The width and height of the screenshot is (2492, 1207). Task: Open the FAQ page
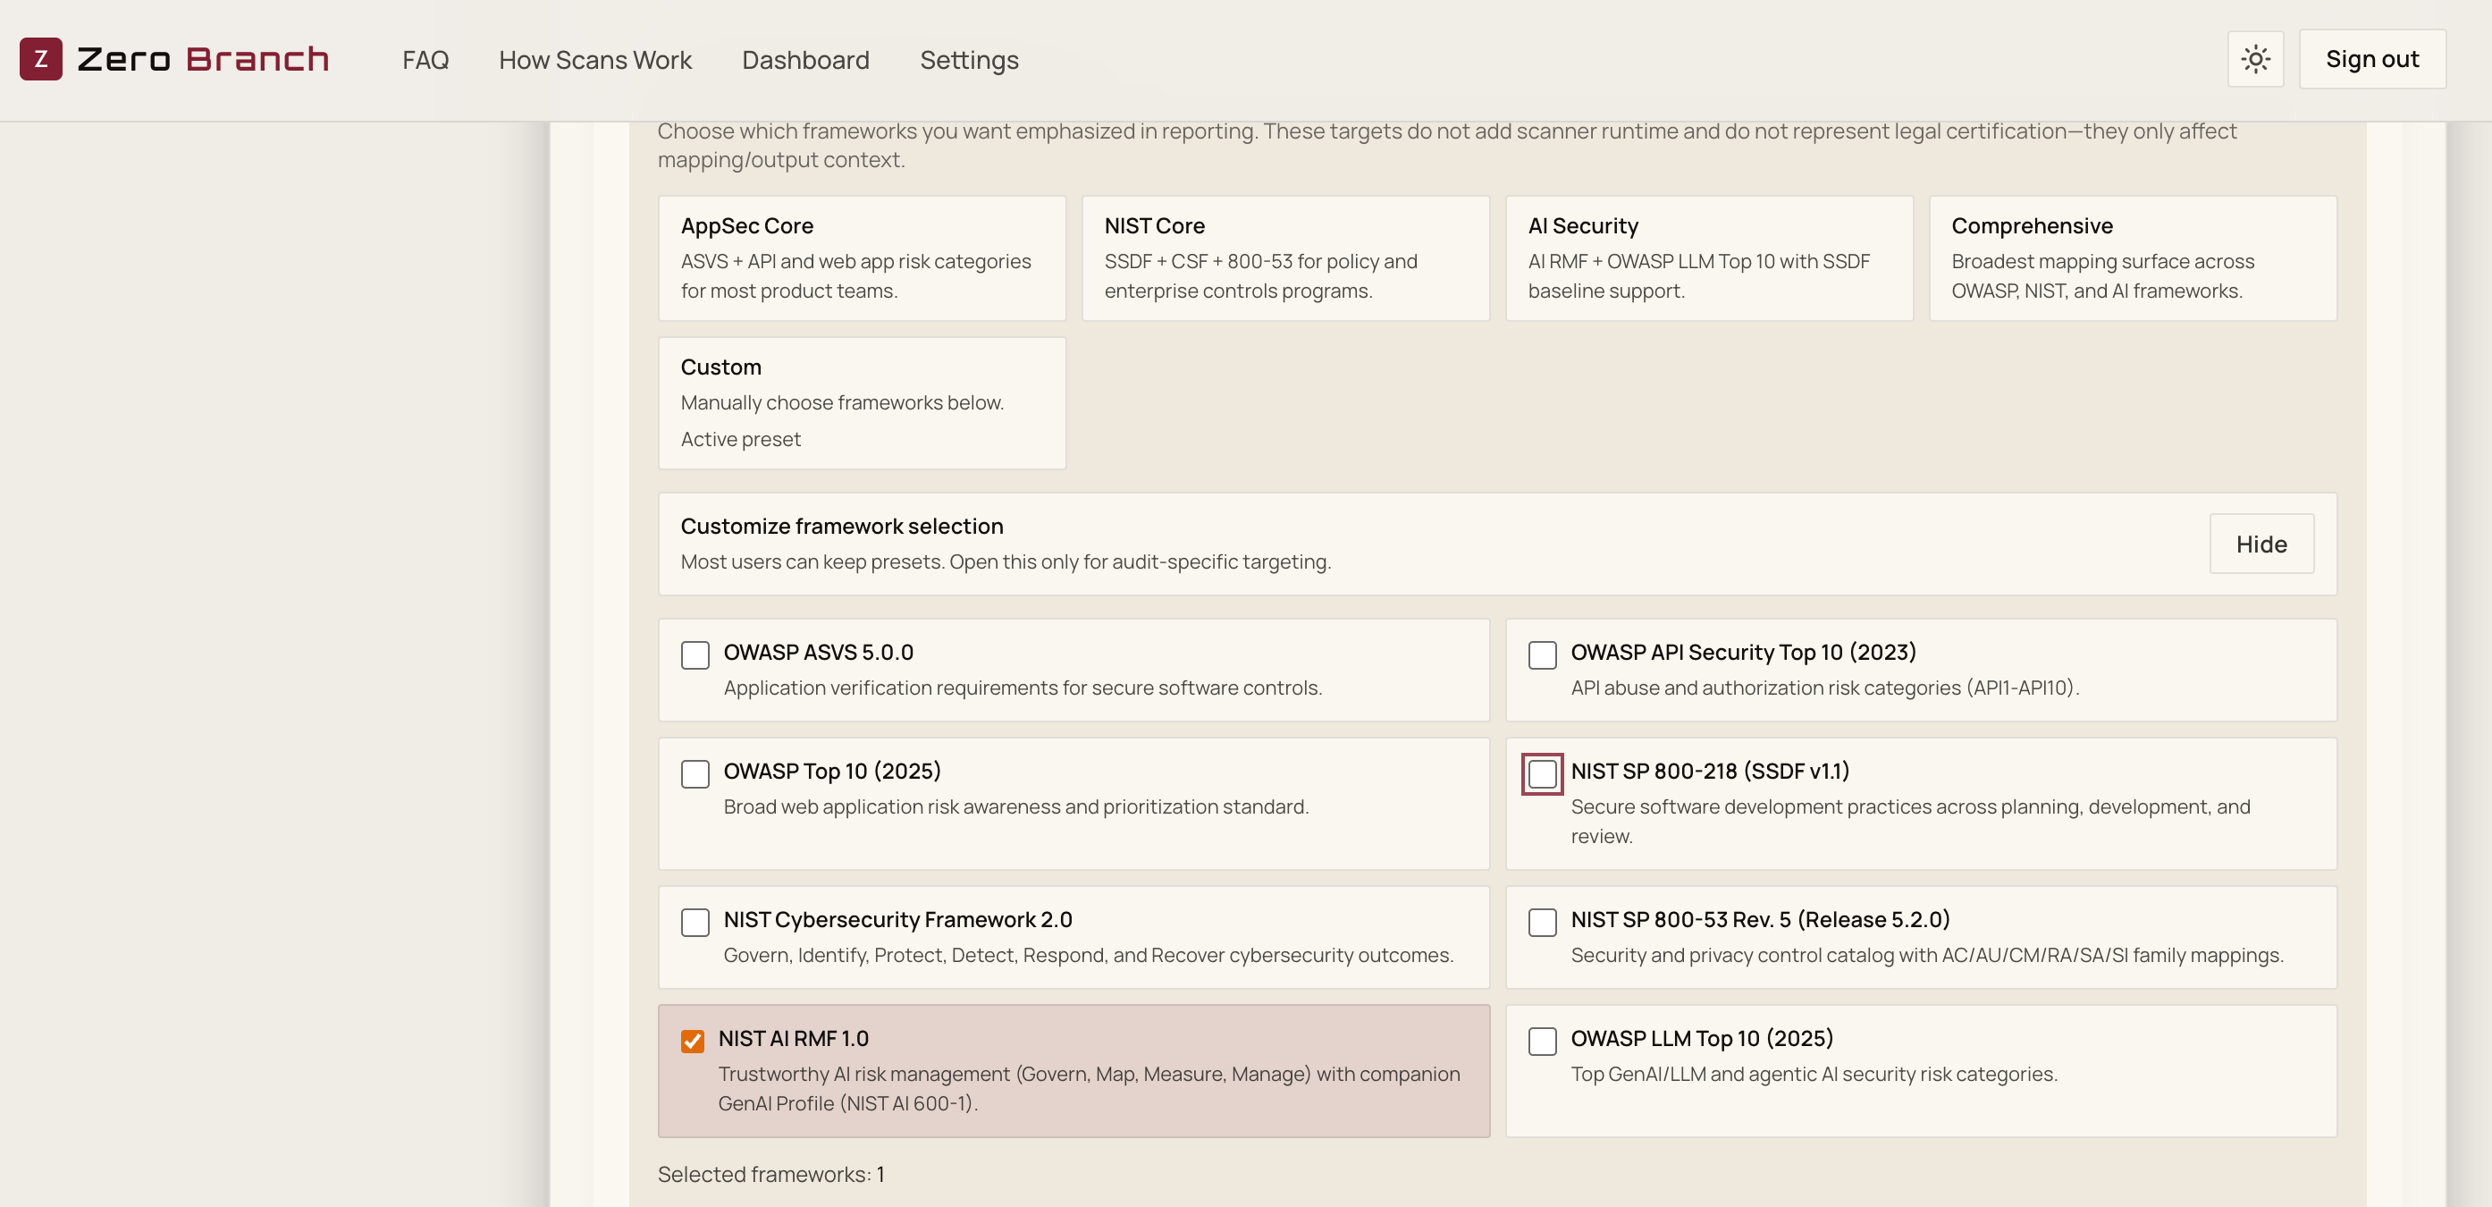coord(425,60)
